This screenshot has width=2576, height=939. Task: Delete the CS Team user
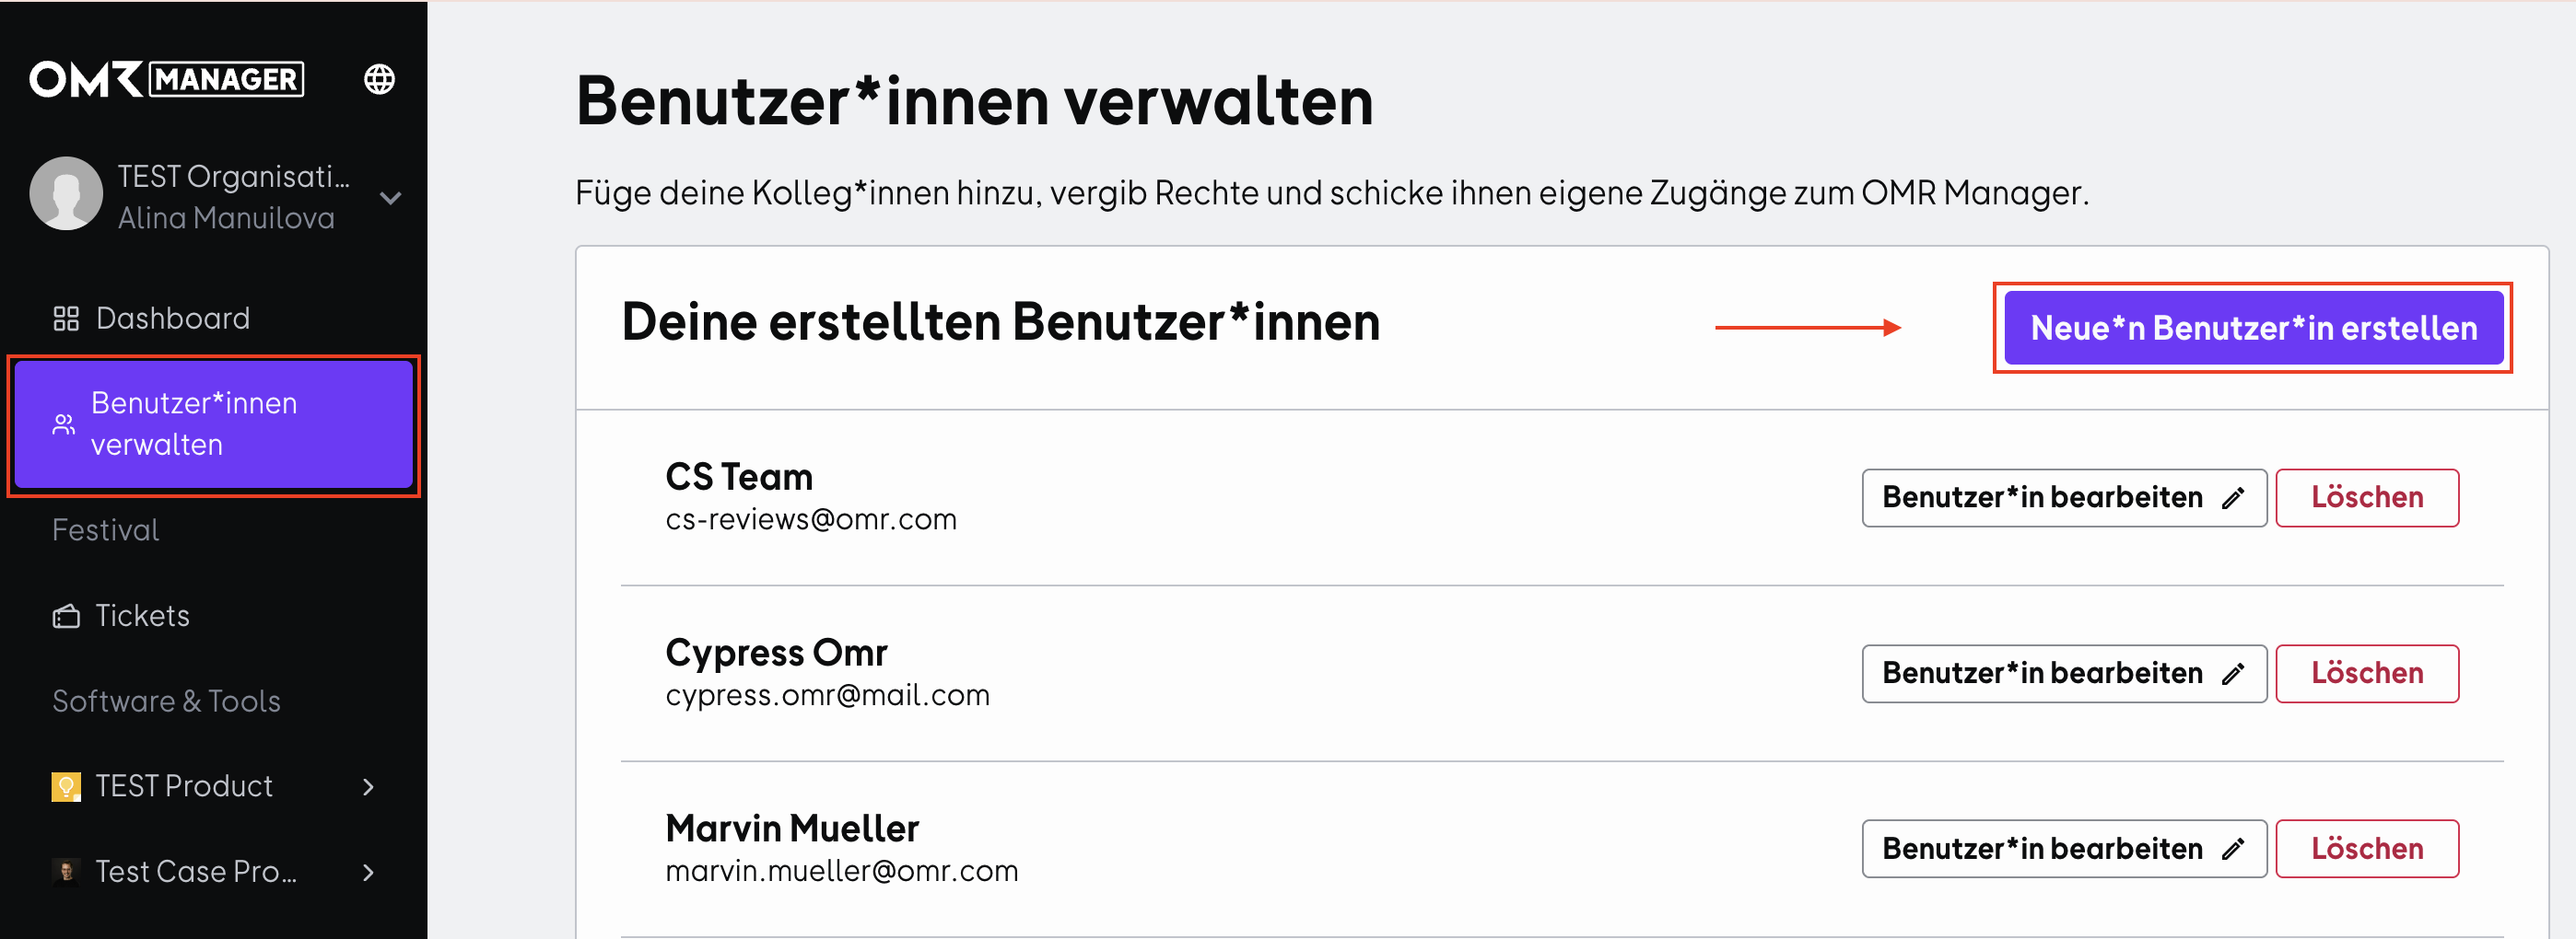(x=2367, y=497)
